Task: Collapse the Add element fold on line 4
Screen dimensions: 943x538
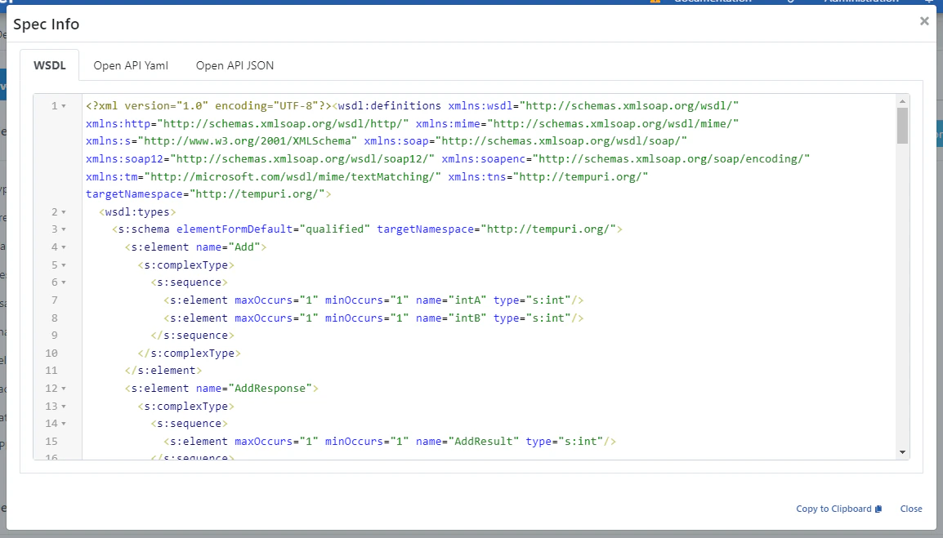Action: 62,247
